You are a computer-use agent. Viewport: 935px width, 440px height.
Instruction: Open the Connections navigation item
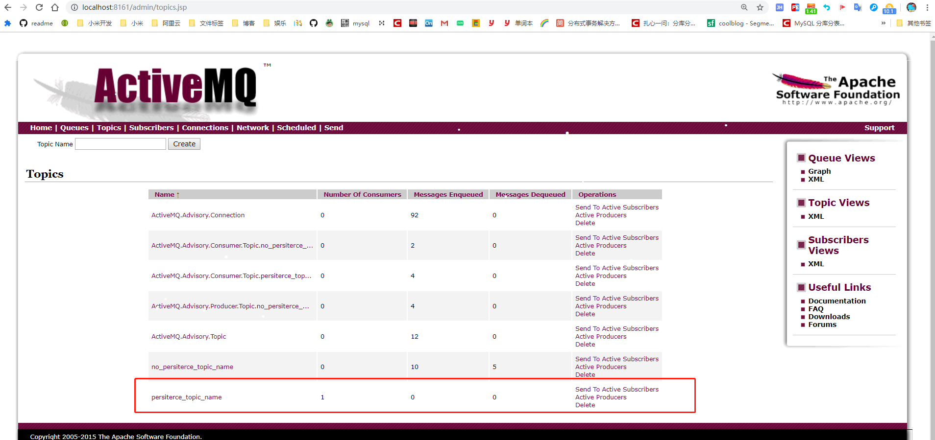pos(205,128)
